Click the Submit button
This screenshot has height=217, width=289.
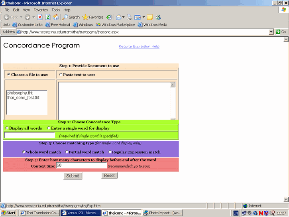[73, 176]
